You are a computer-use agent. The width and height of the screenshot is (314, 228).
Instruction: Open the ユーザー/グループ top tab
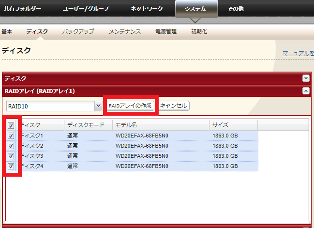87,9
